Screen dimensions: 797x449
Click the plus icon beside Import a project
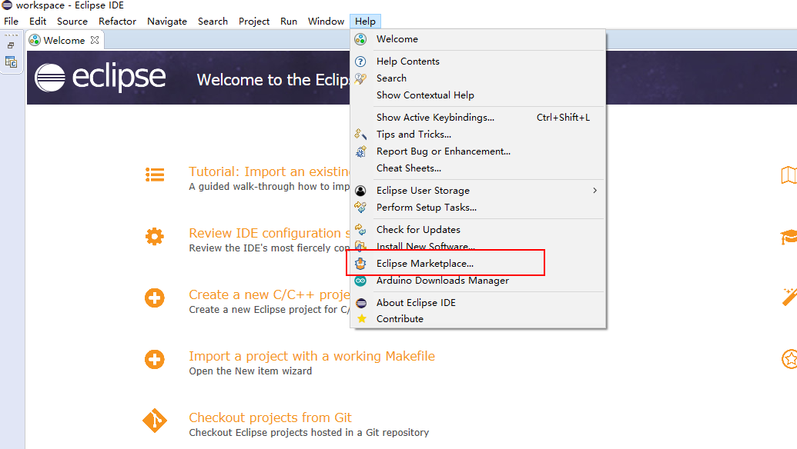pyautogui.click(x=155, y=359)
